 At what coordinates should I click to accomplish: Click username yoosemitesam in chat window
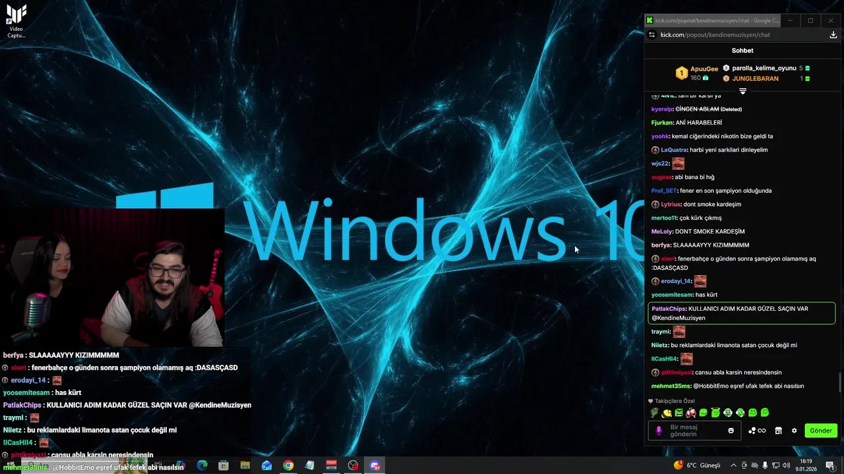(x=672, y=295)
